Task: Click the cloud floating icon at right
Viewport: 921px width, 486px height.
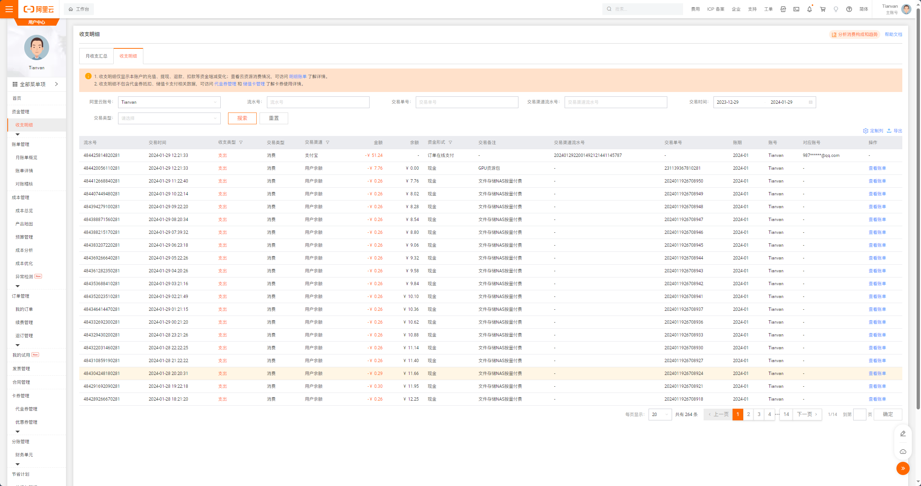Action: coord(903,452)
